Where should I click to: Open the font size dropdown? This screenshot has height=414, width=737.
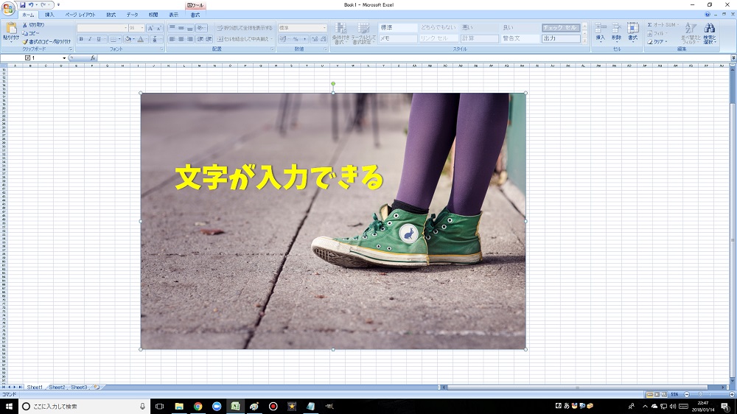(142, 28)
